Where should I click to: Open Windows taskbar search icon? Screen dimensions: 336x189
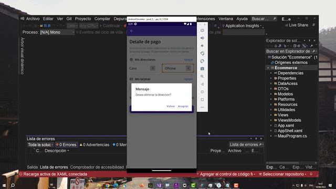click(13, 185)
